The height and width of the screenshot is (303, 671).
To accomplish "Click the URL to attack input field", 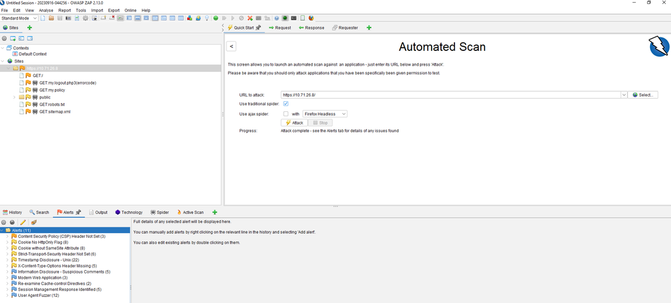I will pos(450,95).
